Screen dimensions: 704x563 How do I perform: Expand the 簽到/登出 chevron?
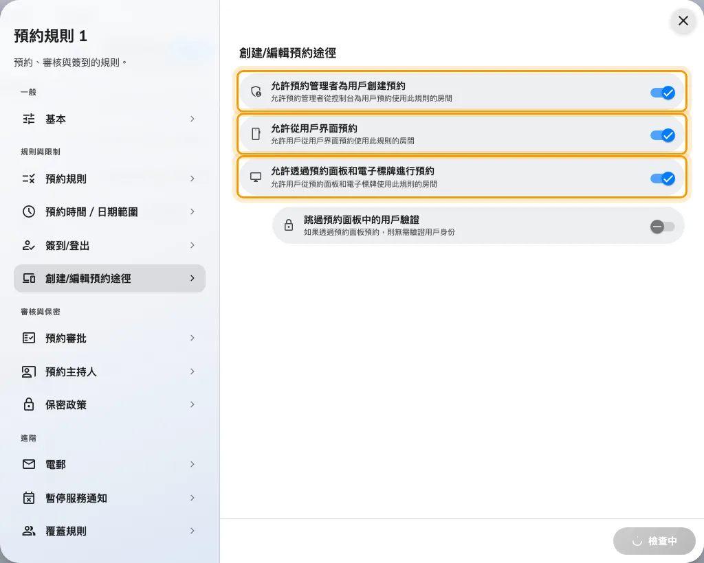tap(192, 244)
